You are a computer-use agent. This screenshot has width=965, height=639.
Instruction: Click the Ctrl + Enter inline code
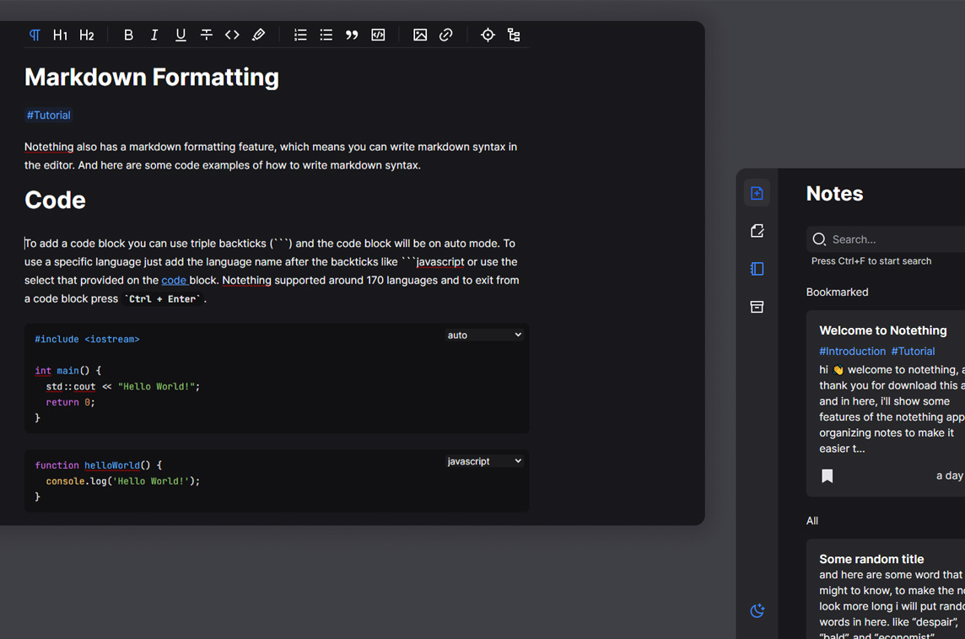pos(163,299)
